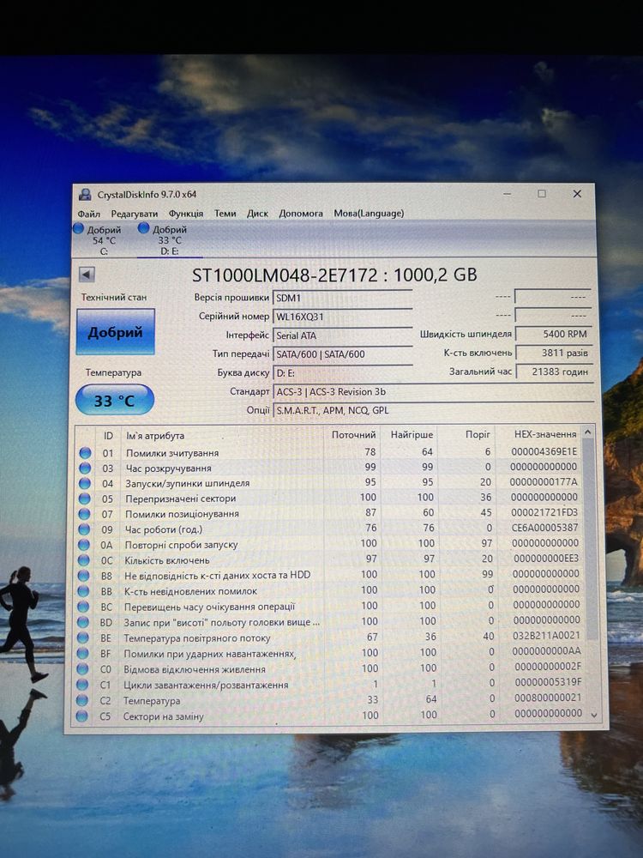
Task: Select the D: E: disk tab at 33 °C
Action: pos(170,240)
